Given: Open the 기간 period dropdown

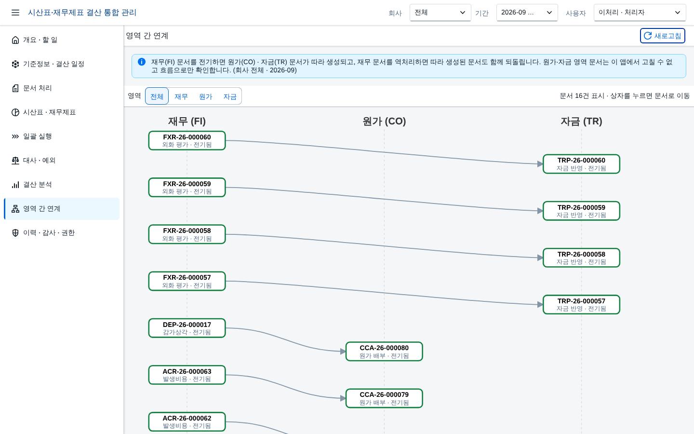Looking at the screenshot, I should coord(527,13).
